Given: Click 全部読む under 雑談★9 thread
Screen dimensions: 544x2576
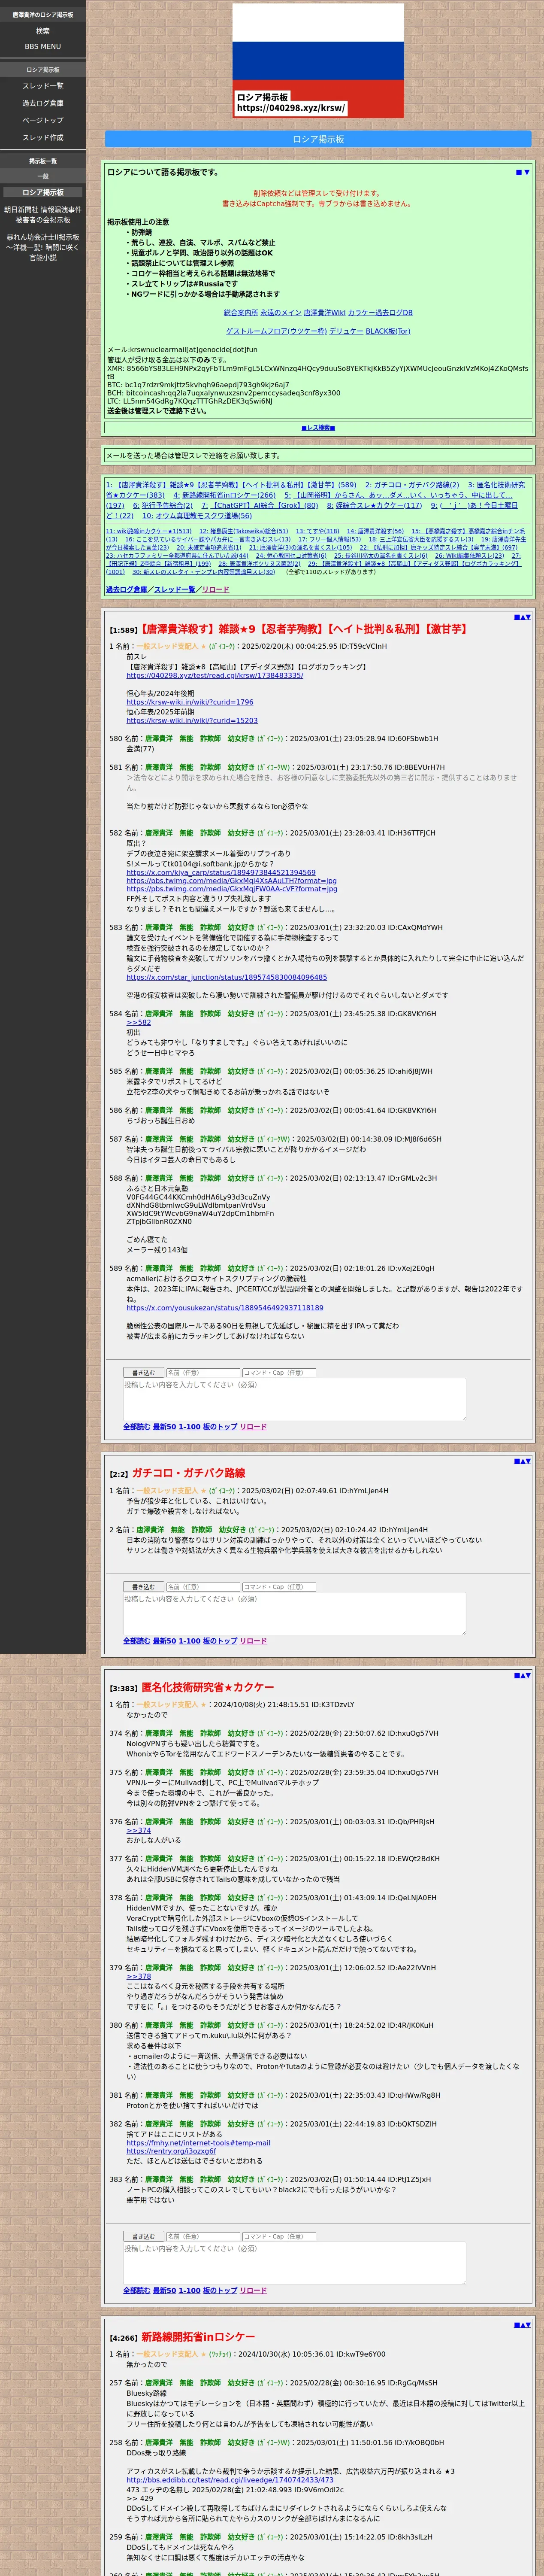Looking at the screenshot, I should click(136, 1427).
